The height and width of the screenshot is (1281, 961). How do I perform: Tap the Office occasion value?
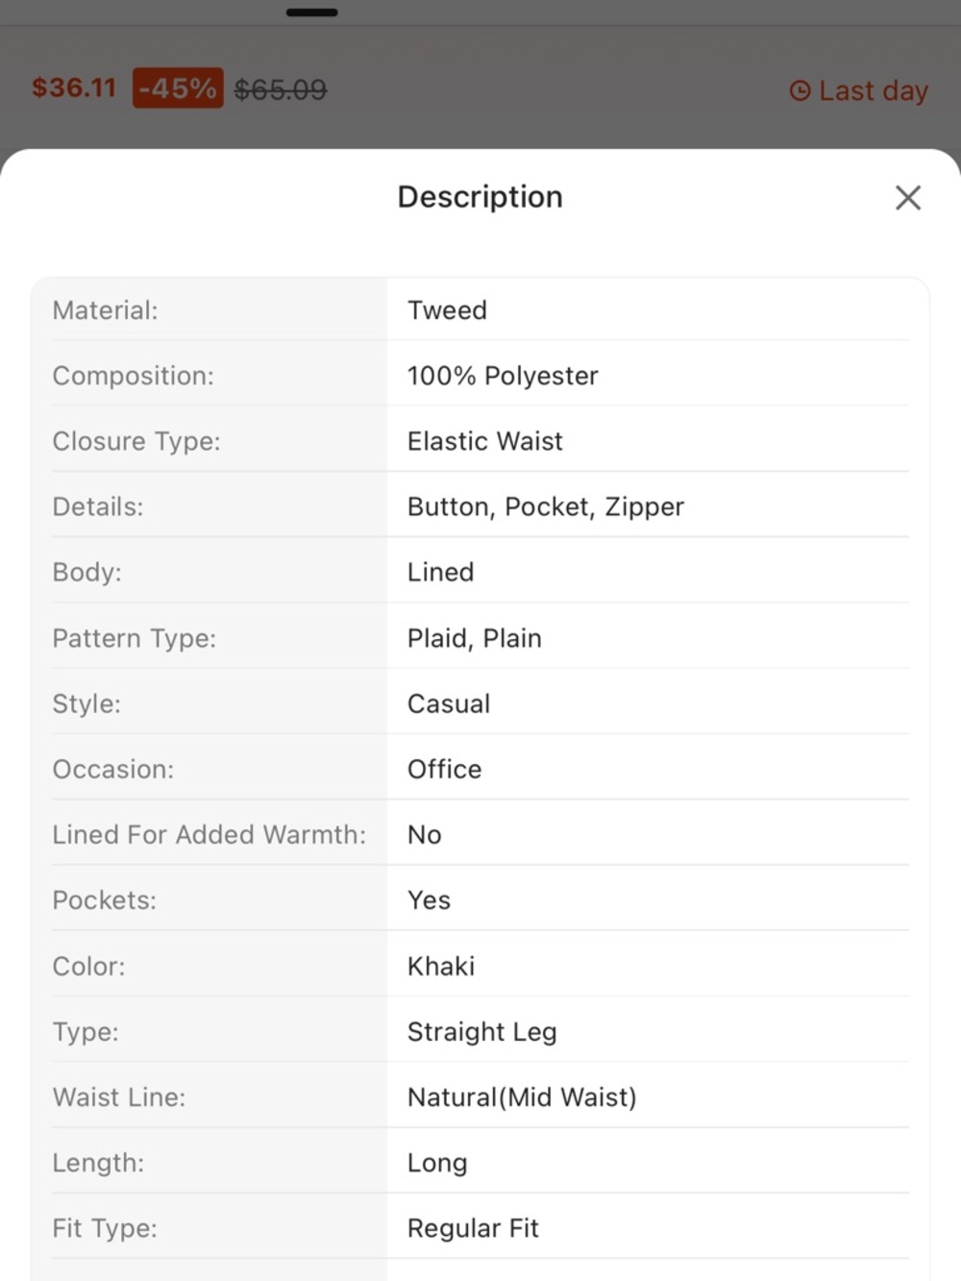(x=445, y=769)
